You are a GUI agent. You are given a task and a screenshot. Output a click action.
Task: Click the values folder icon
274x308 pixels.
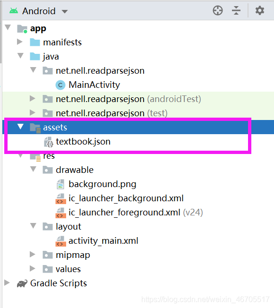click(48, 269)
